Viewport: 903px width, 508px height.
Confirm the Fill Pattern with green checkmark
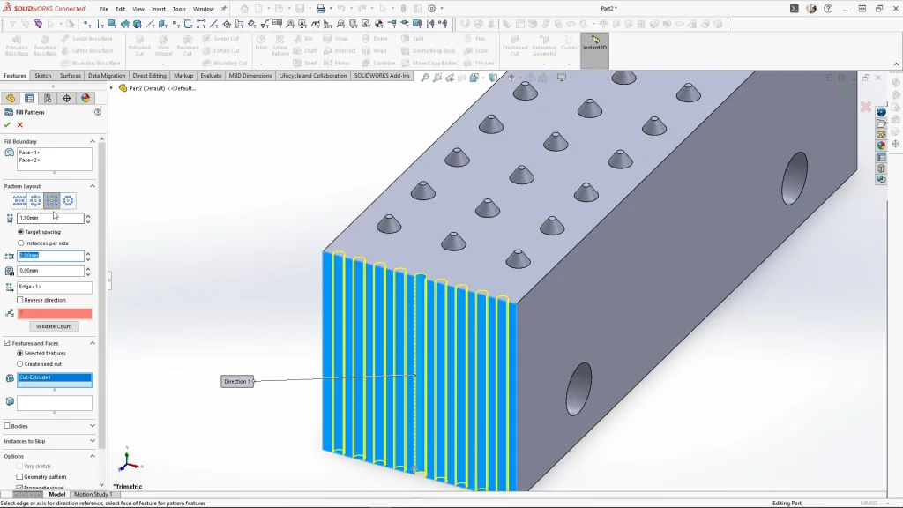pyautogui.click(x=7, y=124)
